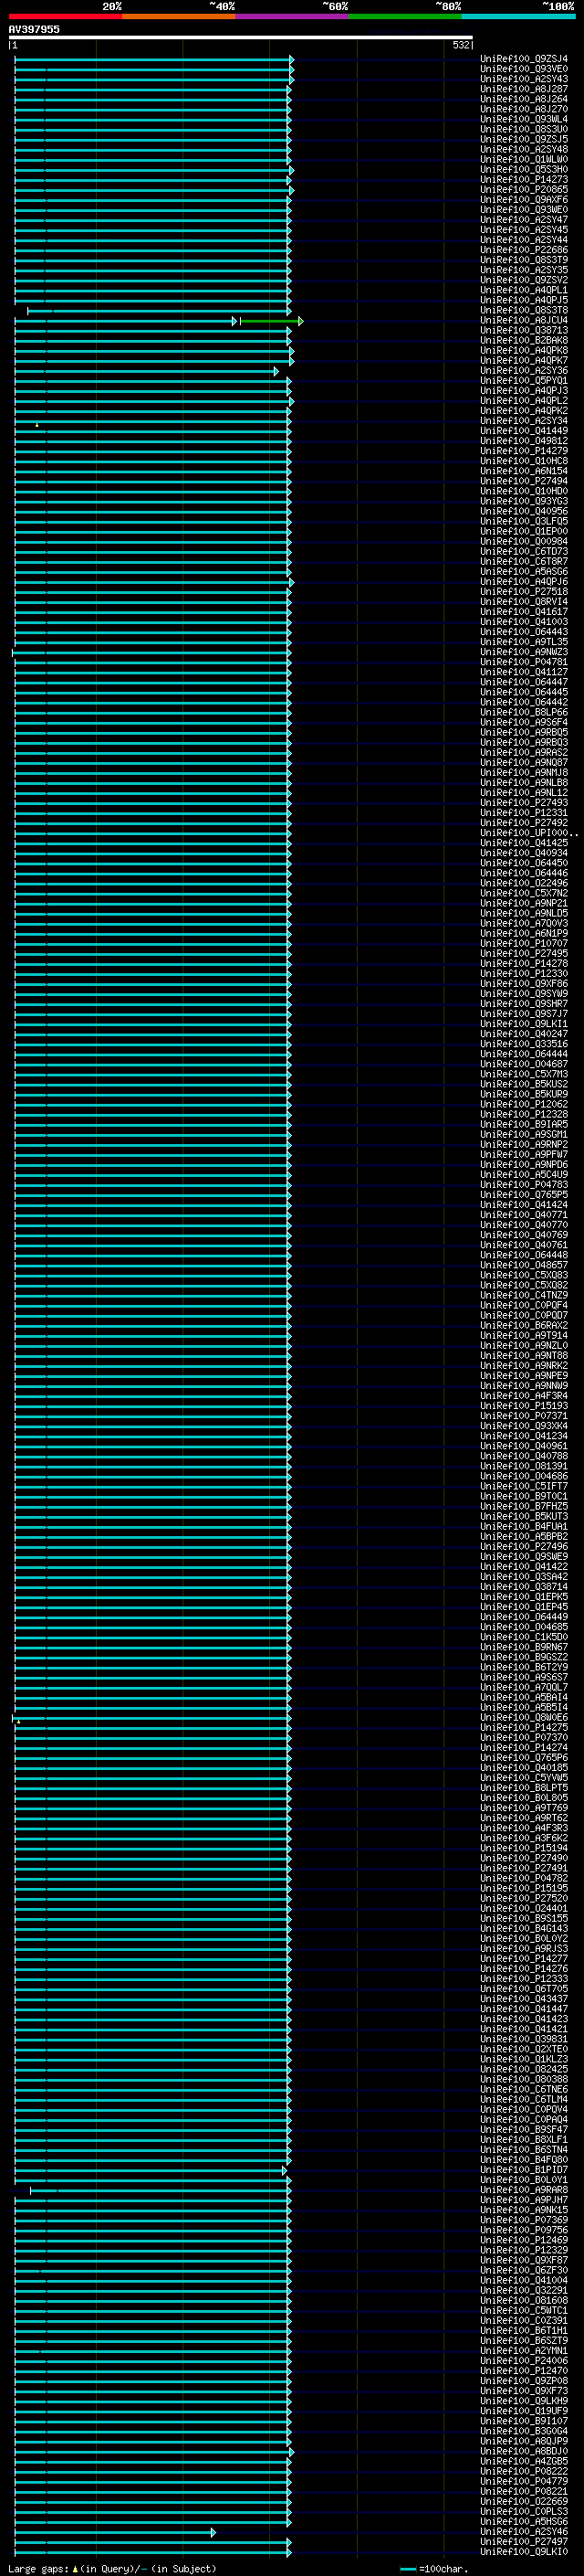Image resolution: width=584 pixels, height=2576 pixels.
Task: Select the query name AV397955
Action: [x=34, y=29]
